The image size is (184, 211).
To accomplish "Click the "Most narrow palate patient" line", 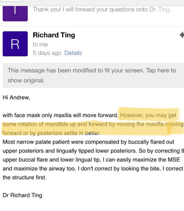I will point(88,142).
